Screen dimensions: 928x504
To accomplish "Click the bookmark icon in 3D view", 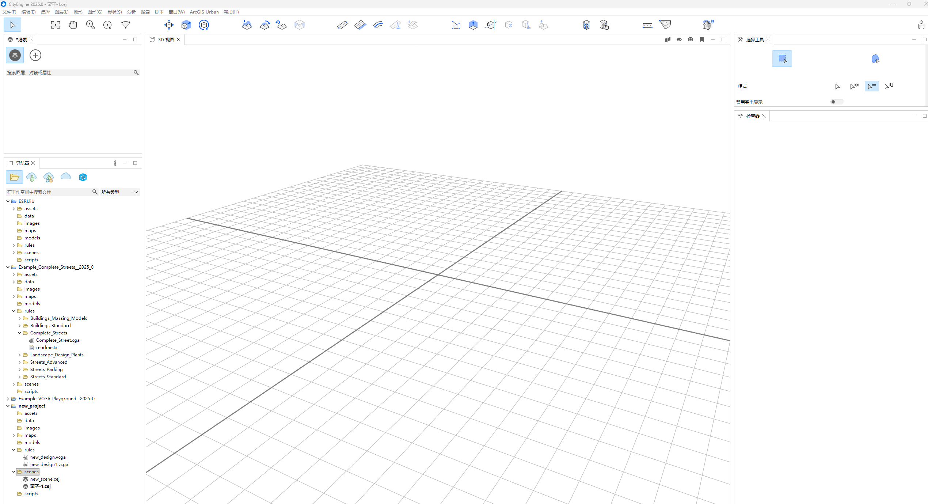I will [x=701, y=39].
